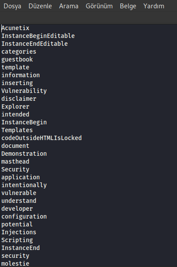This screenshot has width=177, height=267.
Task: Click the word InstanceEndEditable
Action: [35, 44]
